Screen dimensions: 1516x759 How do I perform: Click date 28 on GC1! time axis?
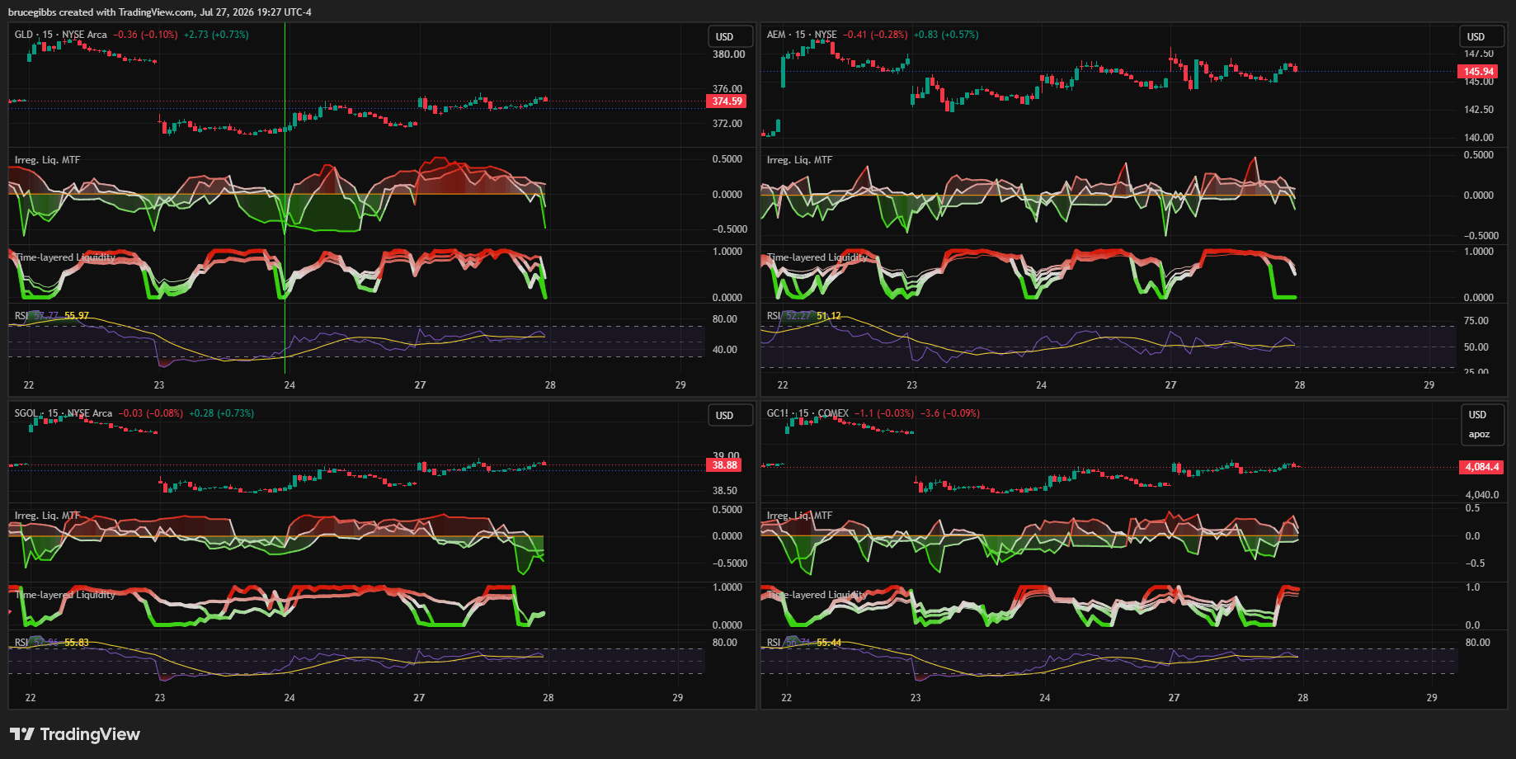[x=1302, y=698]
